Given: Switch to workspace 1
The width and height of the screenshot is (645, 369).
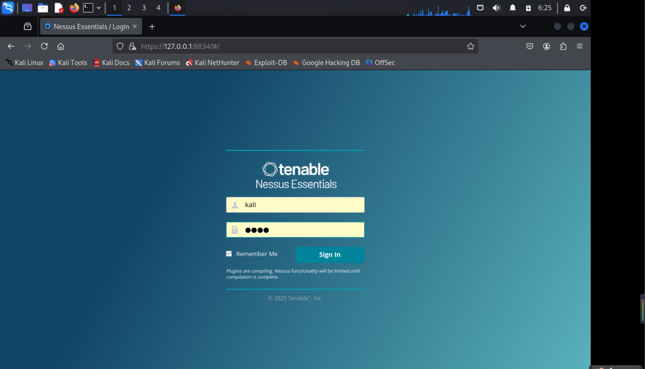Looking at the screenshot, I should coord(114,8).
